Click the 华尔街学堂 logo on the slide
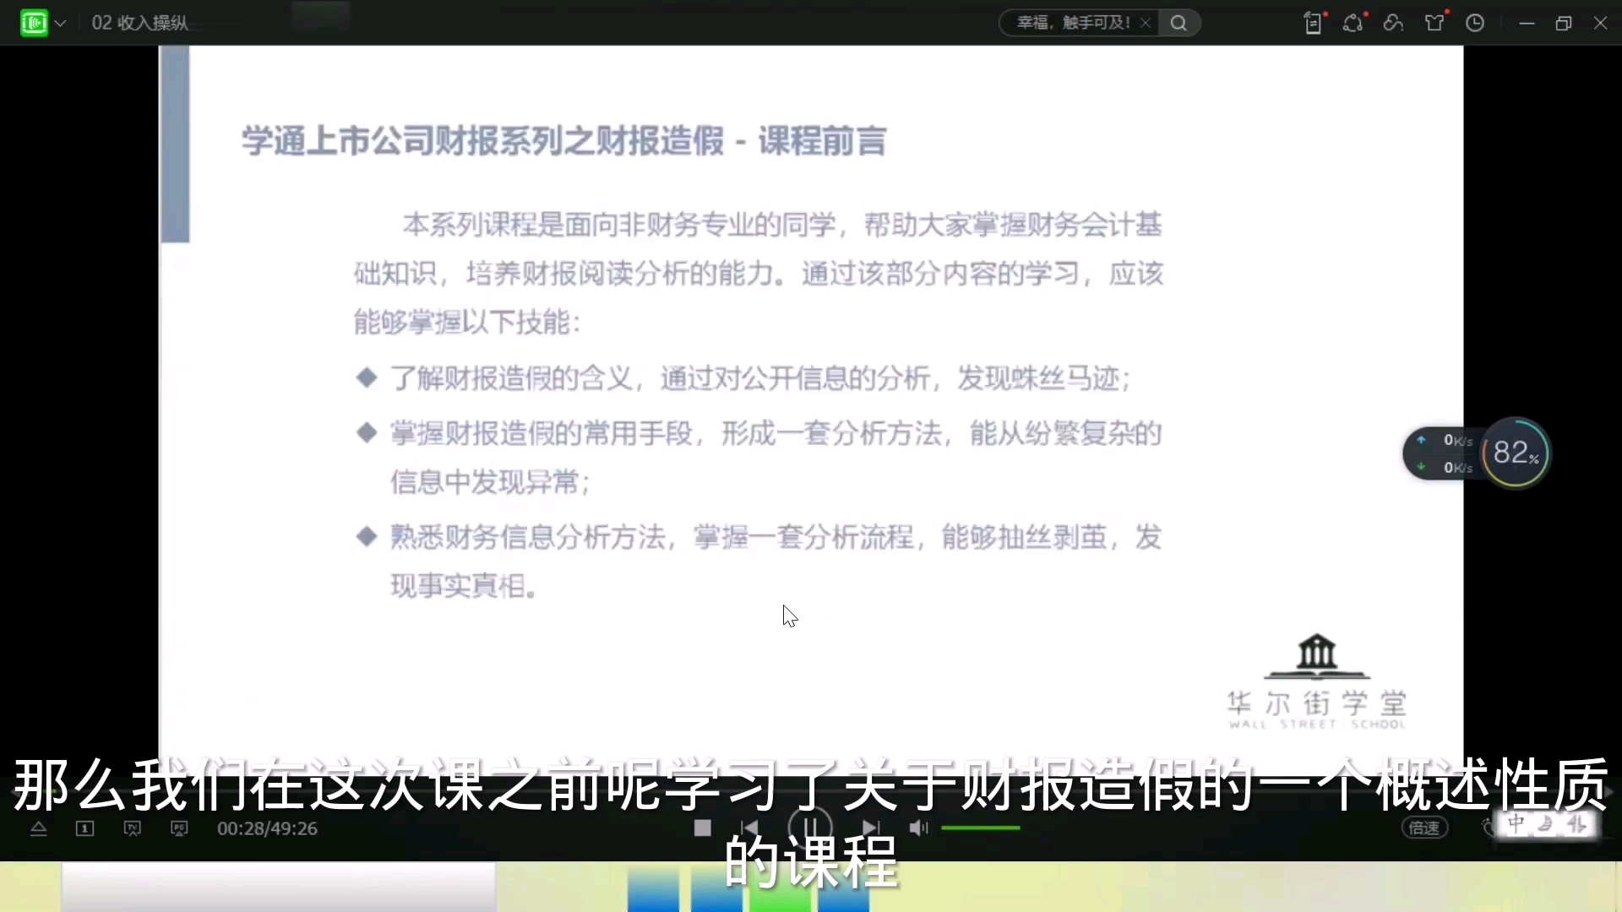This screenshot has width=1622, height=912. coord(1317,681)
